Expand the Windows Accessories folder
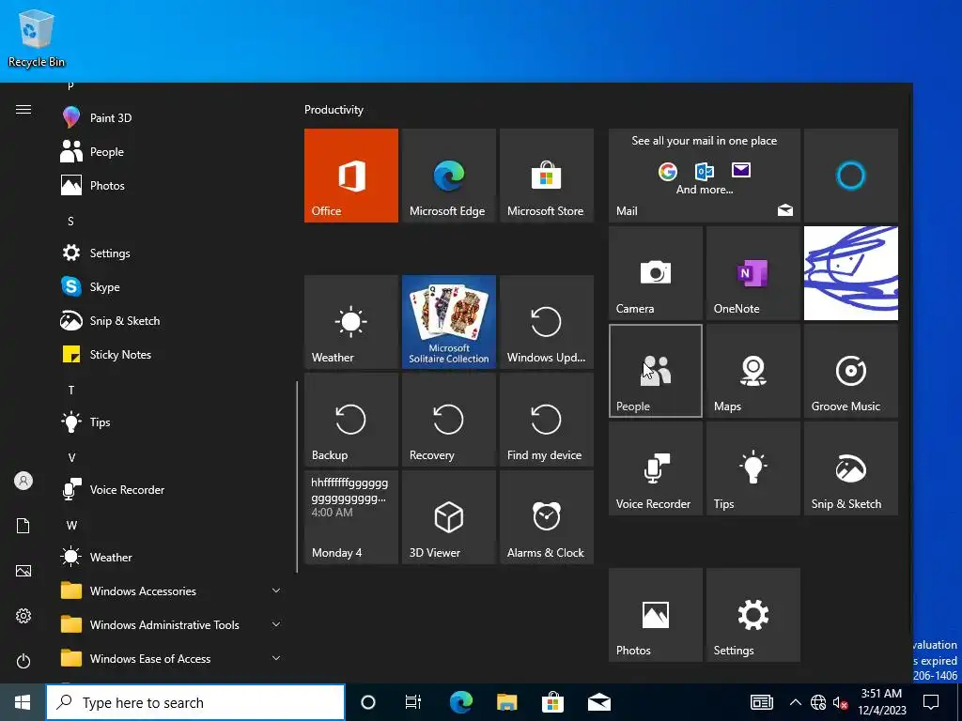962x721 pixels. click(x=171, y=591)
